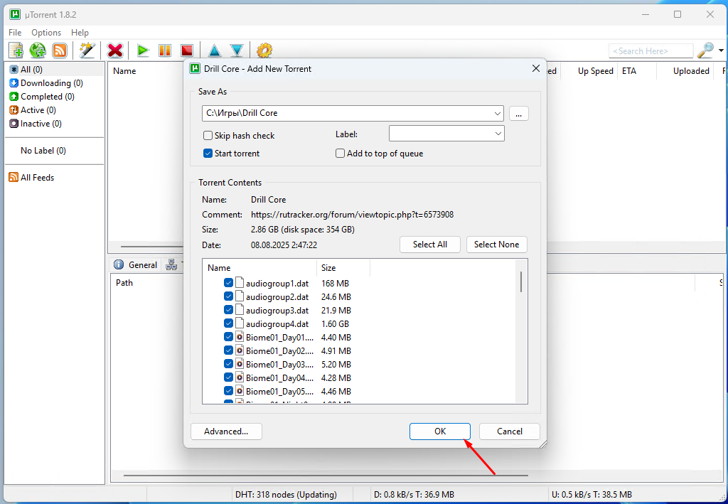
Task: Click the red Stop torrent icon
Action: (187, 50)
